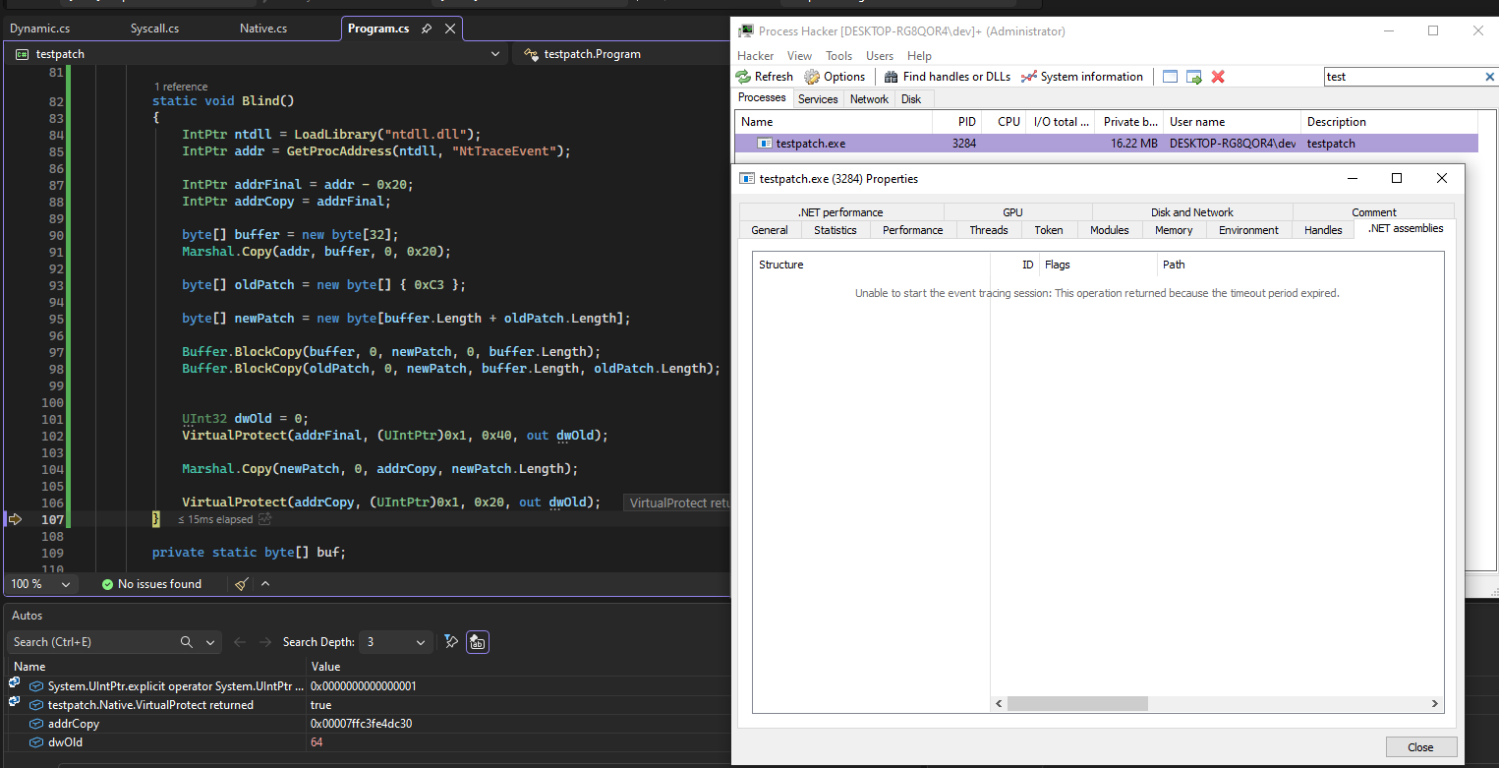Close the Program.cs editor tab
Image resolution: width=1499 pixels, height=768 pixels.
[x=450, y=29]
